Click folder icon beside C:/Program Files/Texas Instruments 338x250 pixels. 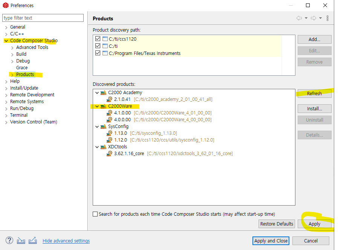pos(105,53)
